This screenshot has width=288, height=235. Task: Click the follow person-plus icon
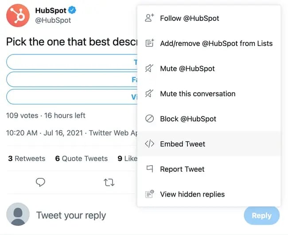(150, 18)
